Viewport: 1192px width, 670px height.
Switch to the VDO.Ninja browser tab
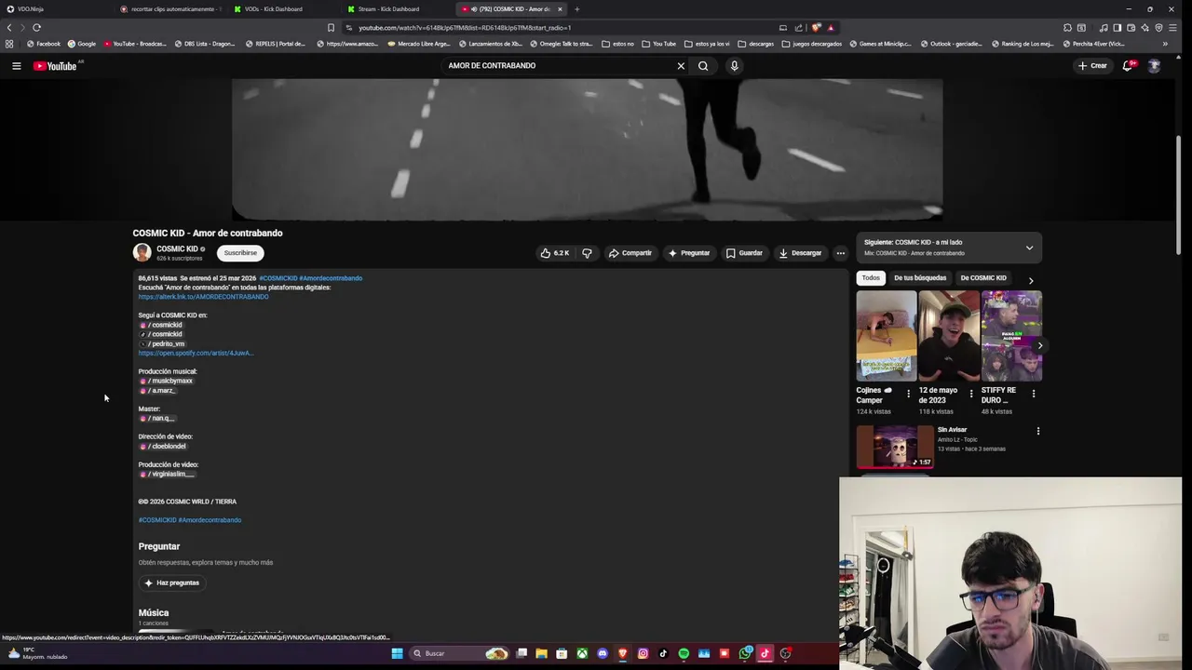(x=56, y=9)
